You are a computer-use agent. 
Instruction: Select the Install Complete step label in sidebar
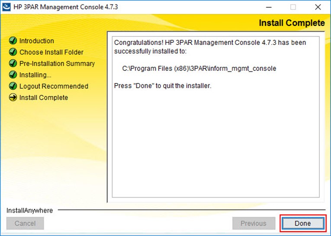[x=44, y=98]
